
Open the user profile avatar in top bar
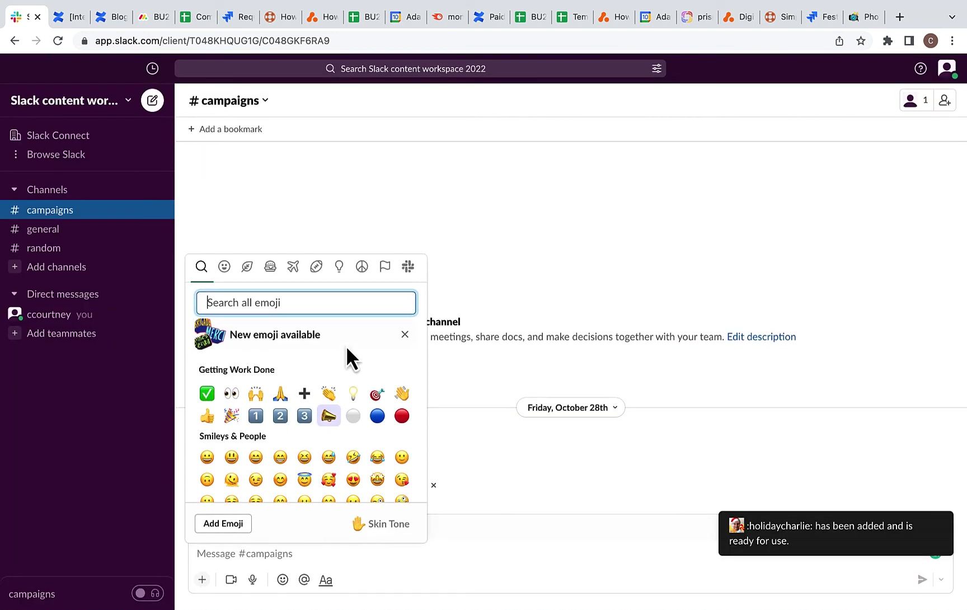pyautogui.click(x=946, y=68)
